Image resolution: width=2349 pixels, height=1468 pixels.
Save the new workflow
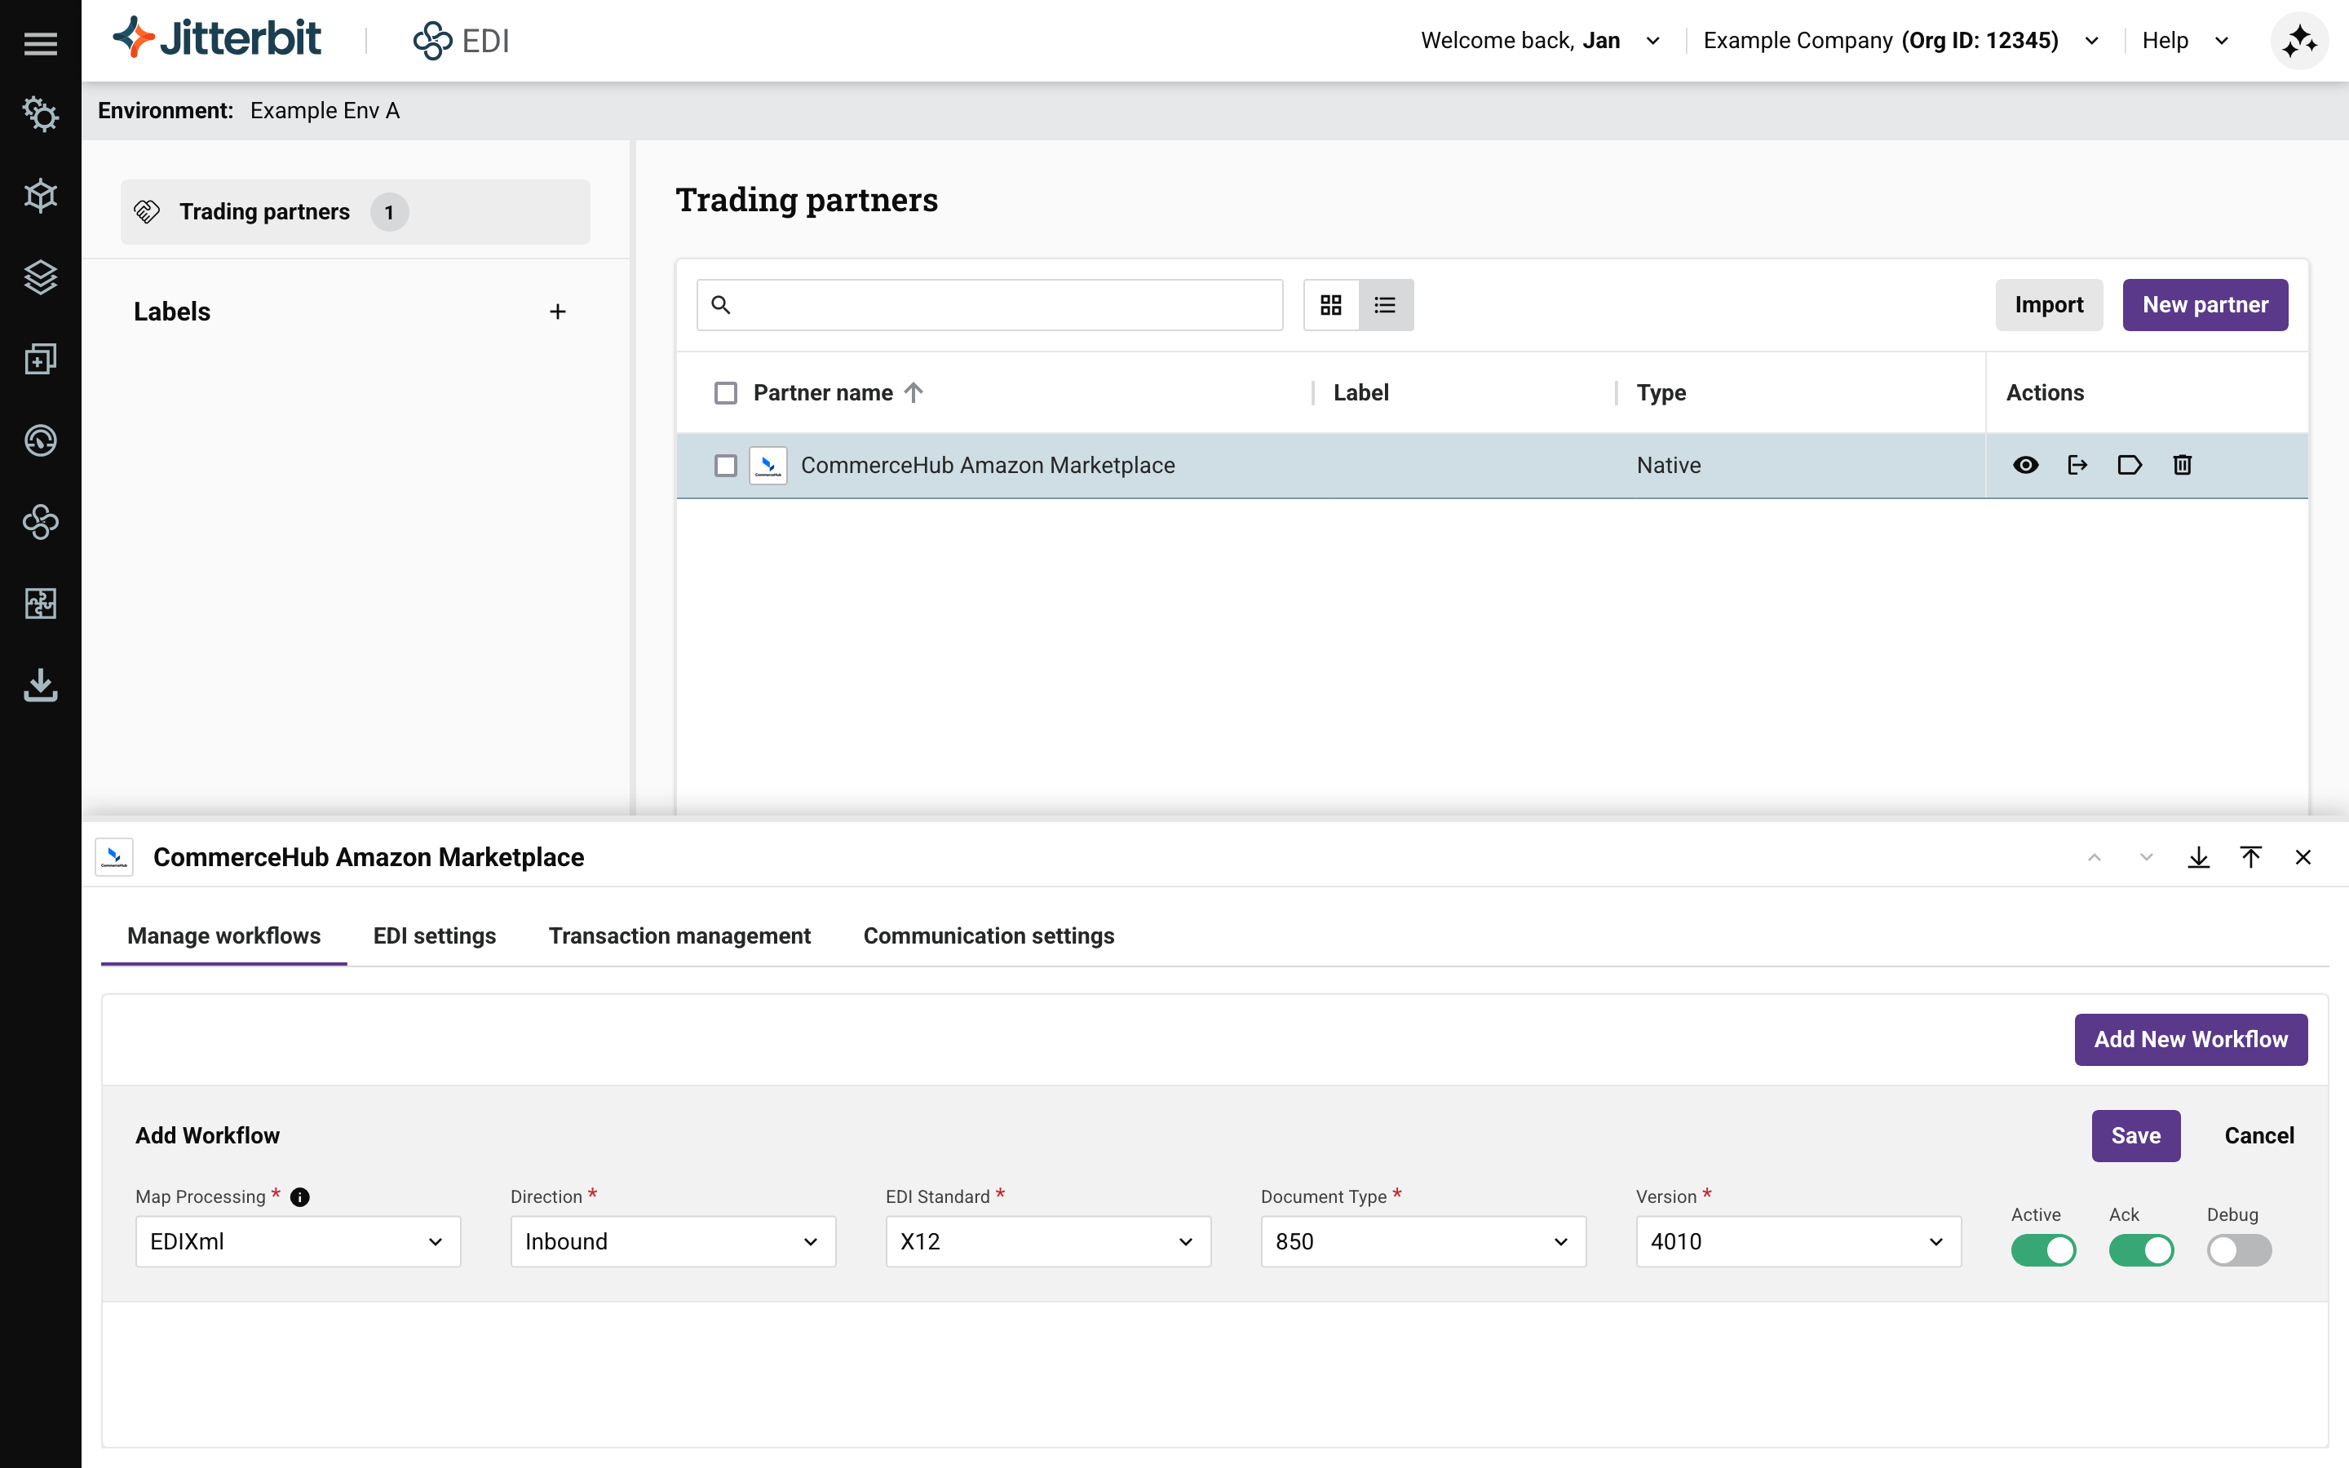(x=2135, y=1135)
